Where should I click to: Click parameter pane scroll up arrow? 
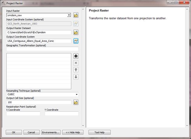click(x=83, y=9)
